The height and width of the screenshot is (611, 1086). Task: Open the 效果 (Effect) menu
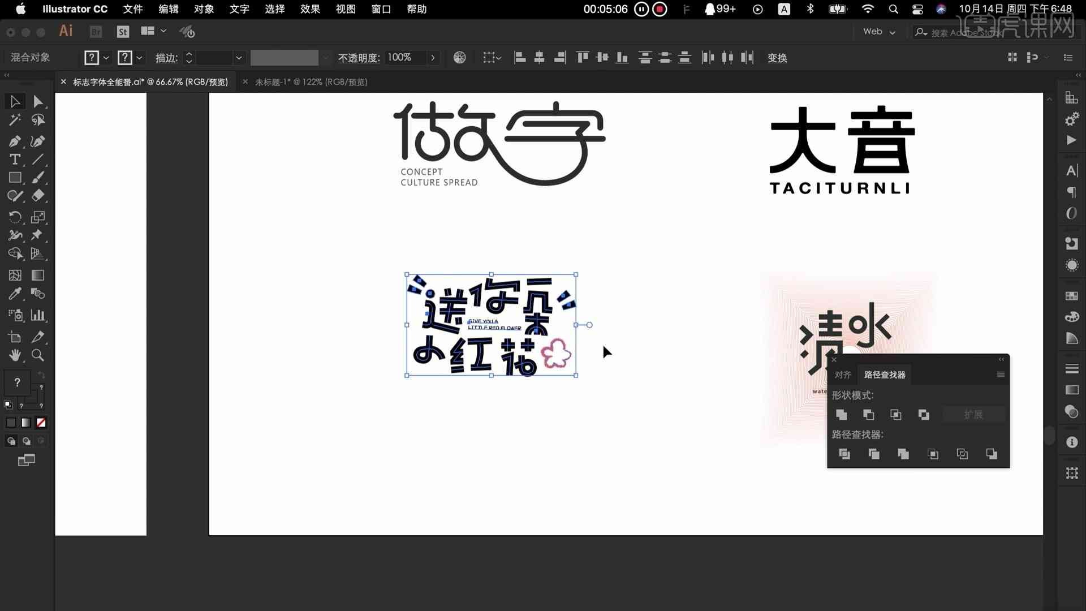tap(309, 9)
